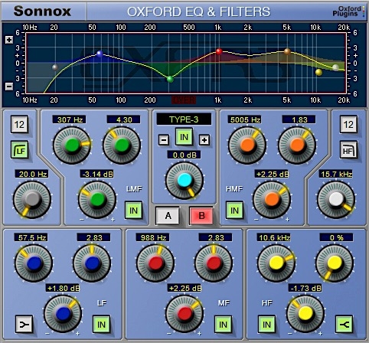Toggle the LF low-cut filter icon

click(x=20, y=150)
